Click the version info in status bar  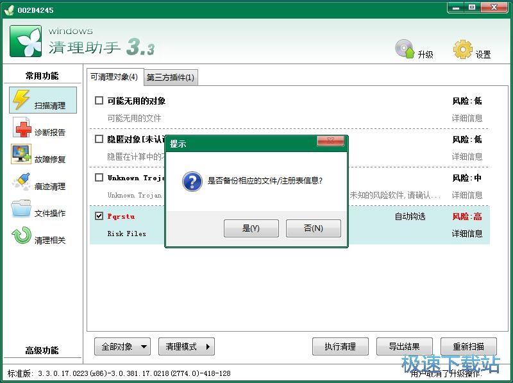(x=119, y=373)
